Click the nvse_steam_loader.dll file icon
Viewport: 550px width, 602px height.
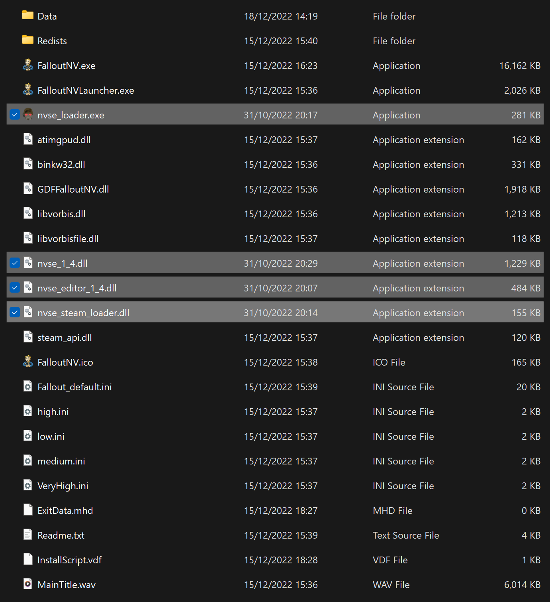click(x=28, y=312)
